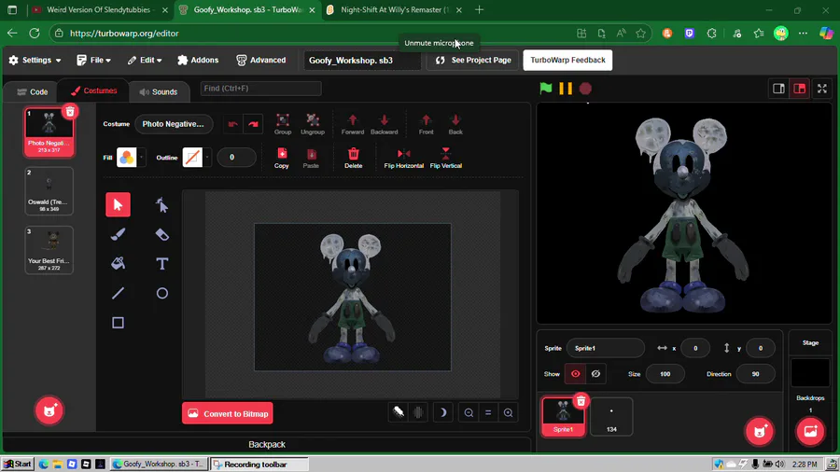Click the Group icon
This screenshot has width=840, height=472.
click(282, 124)
